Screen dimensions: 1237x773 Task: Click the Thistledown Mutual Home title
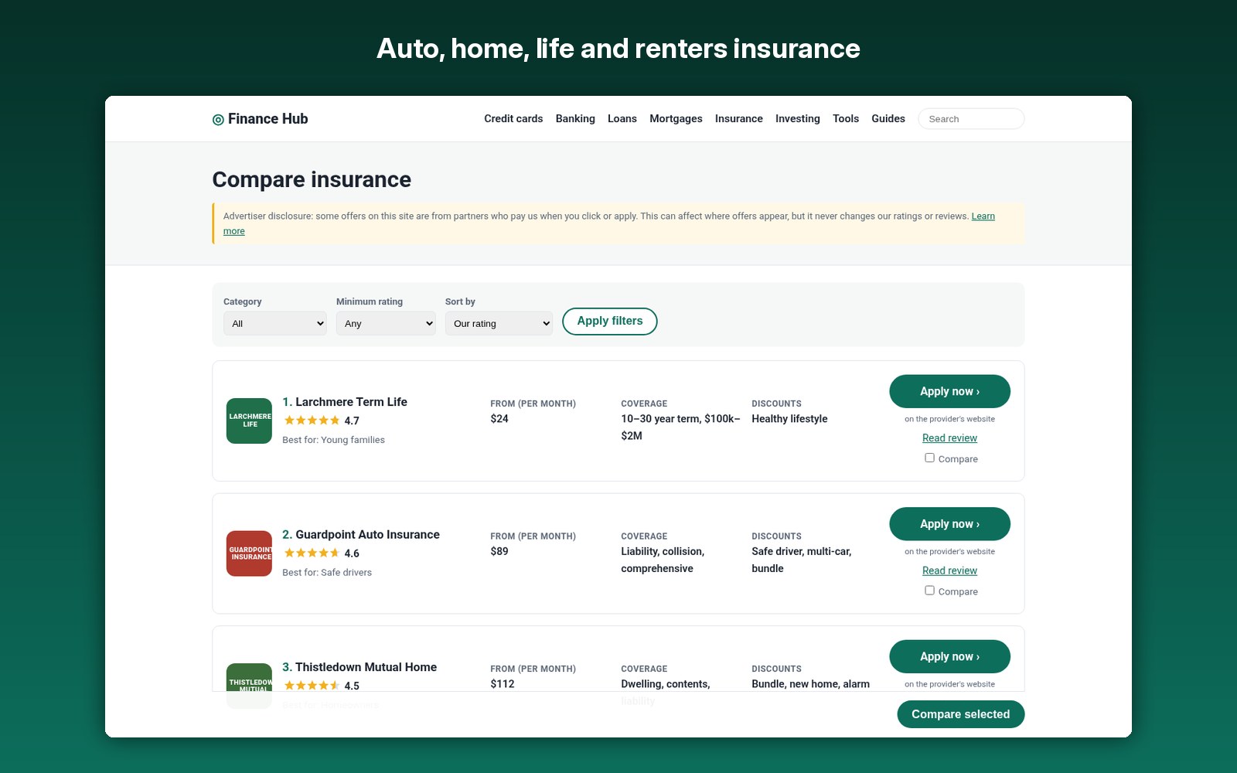click(366, 667)
